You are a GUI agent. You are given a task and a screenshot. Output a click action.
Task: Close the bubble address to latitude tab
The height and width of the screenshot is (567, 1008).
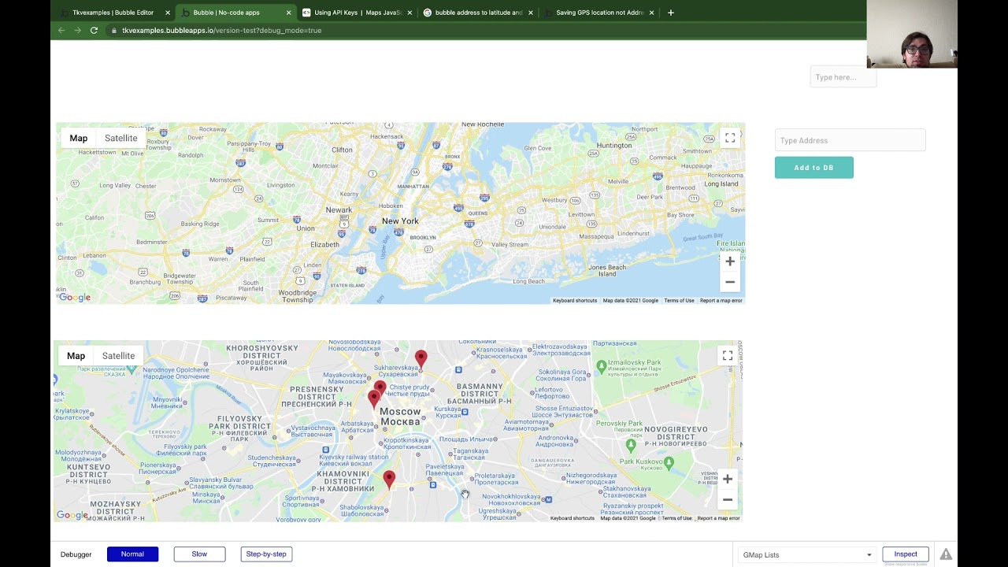(531, 13)
